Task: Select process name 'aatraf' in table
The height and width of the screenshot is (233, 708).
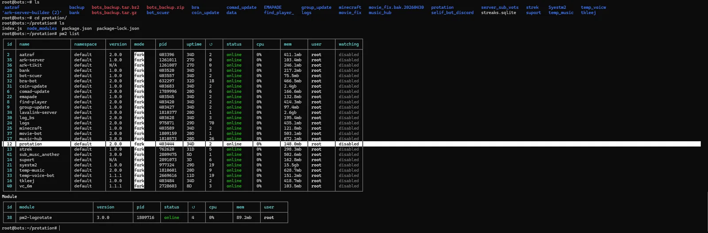Action: [x=27, y=55]
